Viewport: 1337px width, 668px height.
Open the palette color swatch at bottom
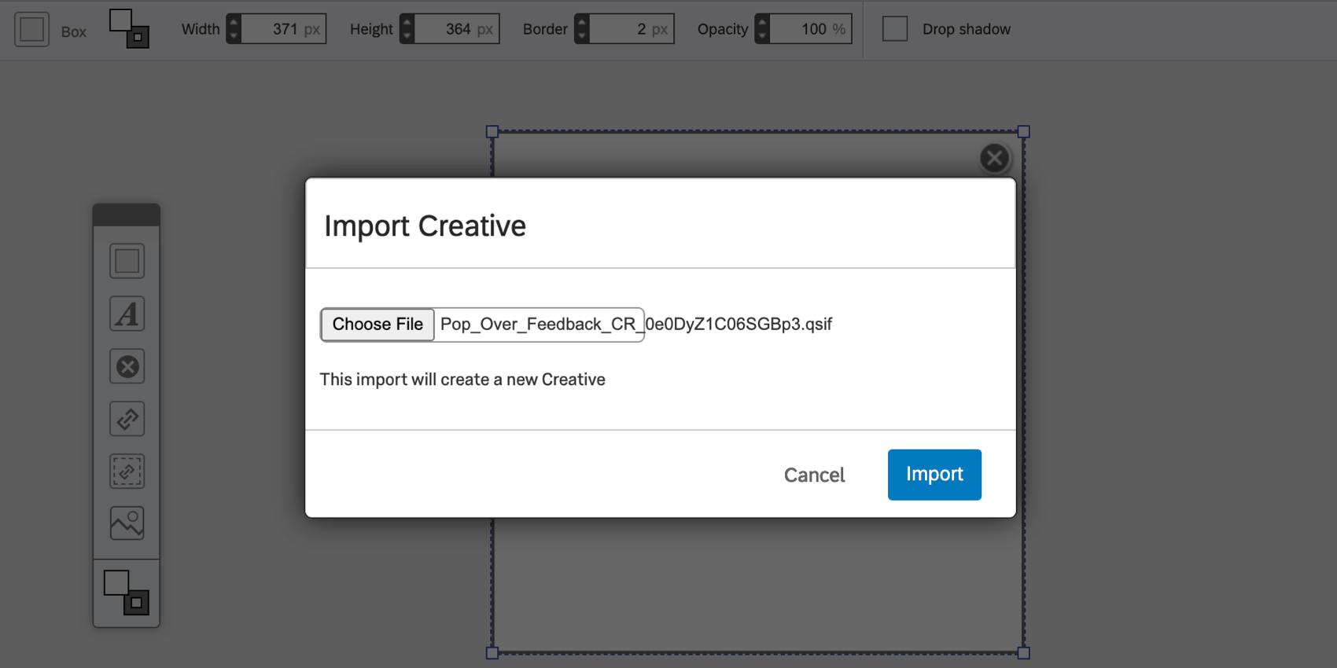(x=126, y=593)
